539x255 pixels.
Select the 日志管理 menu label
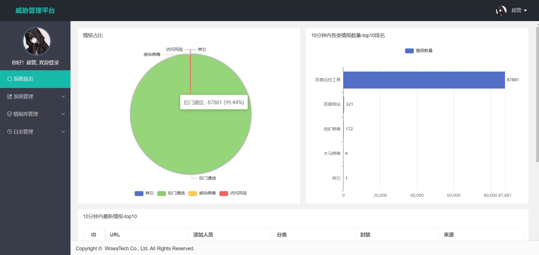[23, 132]
